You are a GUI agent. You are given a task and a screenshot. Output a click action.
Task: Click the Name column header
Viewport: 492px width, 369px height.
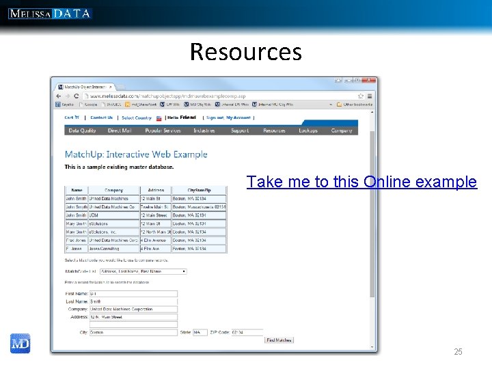pos(77,190)
